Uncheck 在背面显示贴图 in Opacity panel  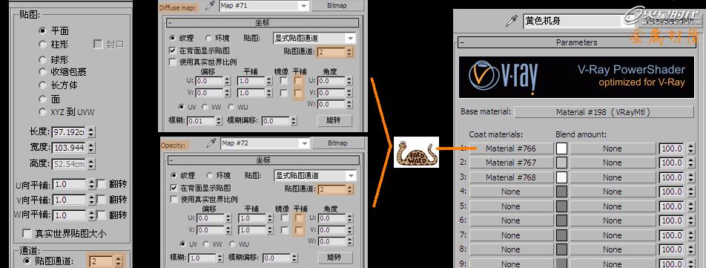coord(174,188)
